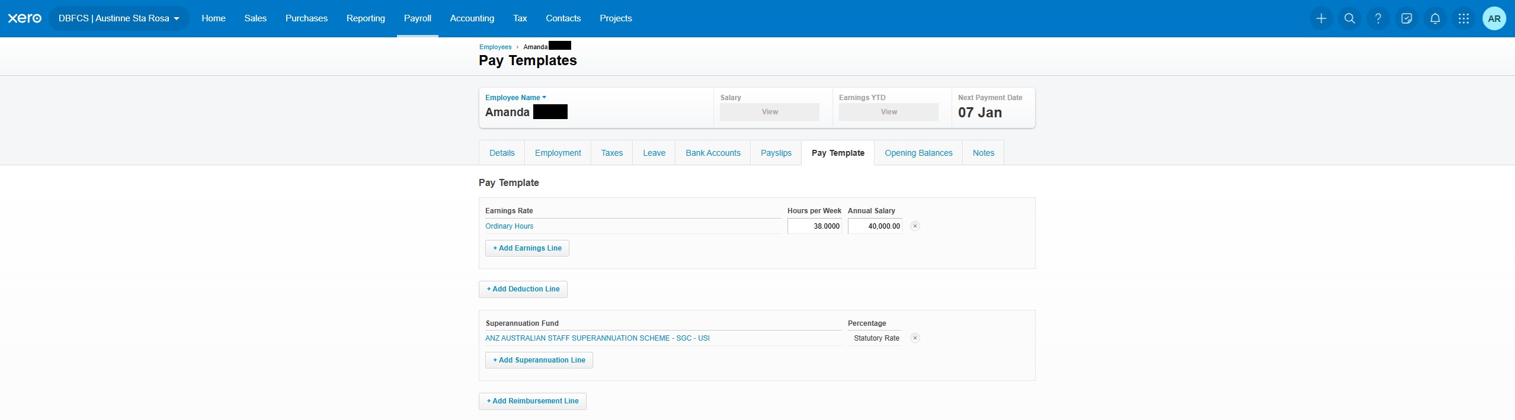Open the tasks checklist icon
The image size is (1515, 420).
click(x=1407, y=18)
